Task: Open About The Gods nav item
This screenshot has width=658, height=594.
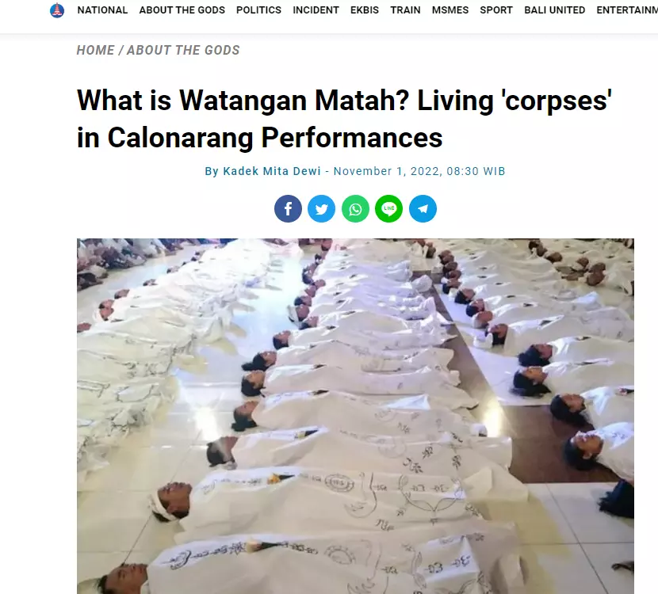Action: coord(182,10)
